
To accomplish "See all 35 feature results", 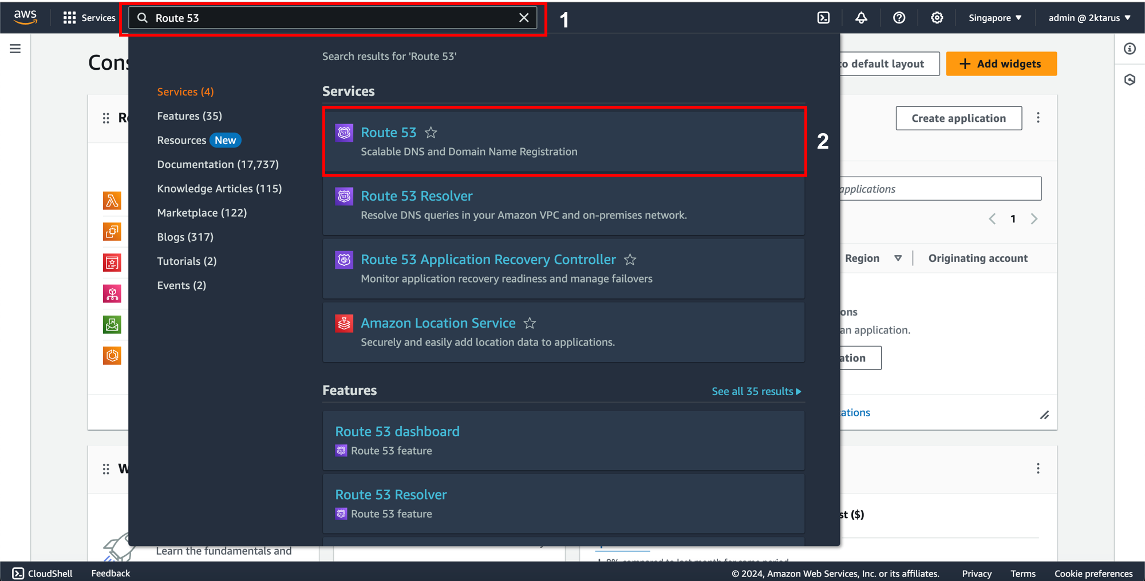I will coord(756,391).
